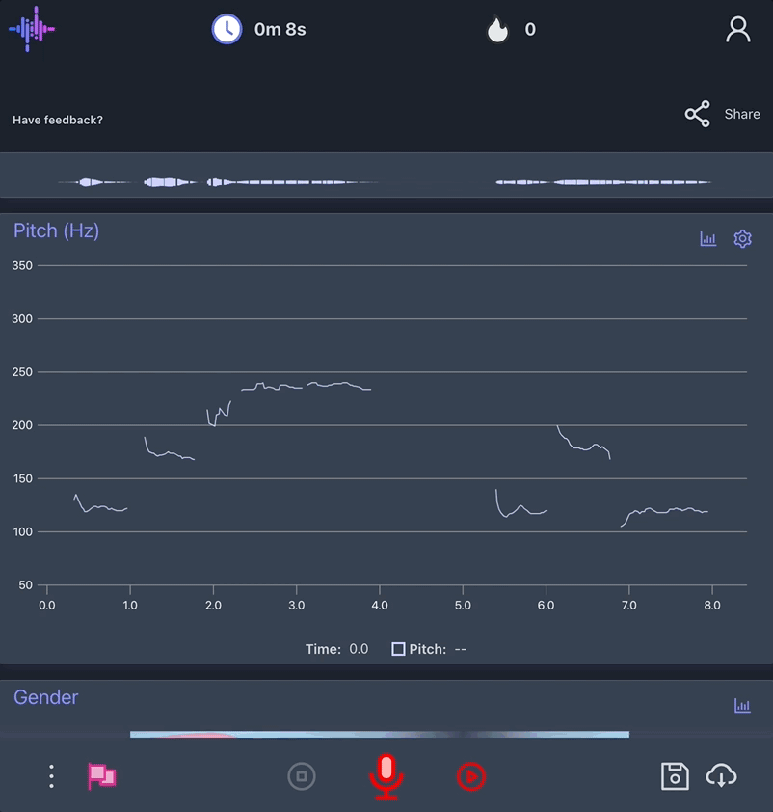Image resolution: width=773 pixels, height=812 pixels.
Task: Click the gender gradient bar
Action: pyautogui.click(x=381, y=735)
